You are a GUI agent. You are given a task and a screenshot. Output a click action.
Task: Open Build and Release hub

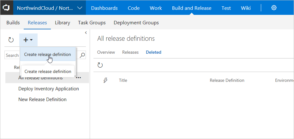[x=192, y=8]
